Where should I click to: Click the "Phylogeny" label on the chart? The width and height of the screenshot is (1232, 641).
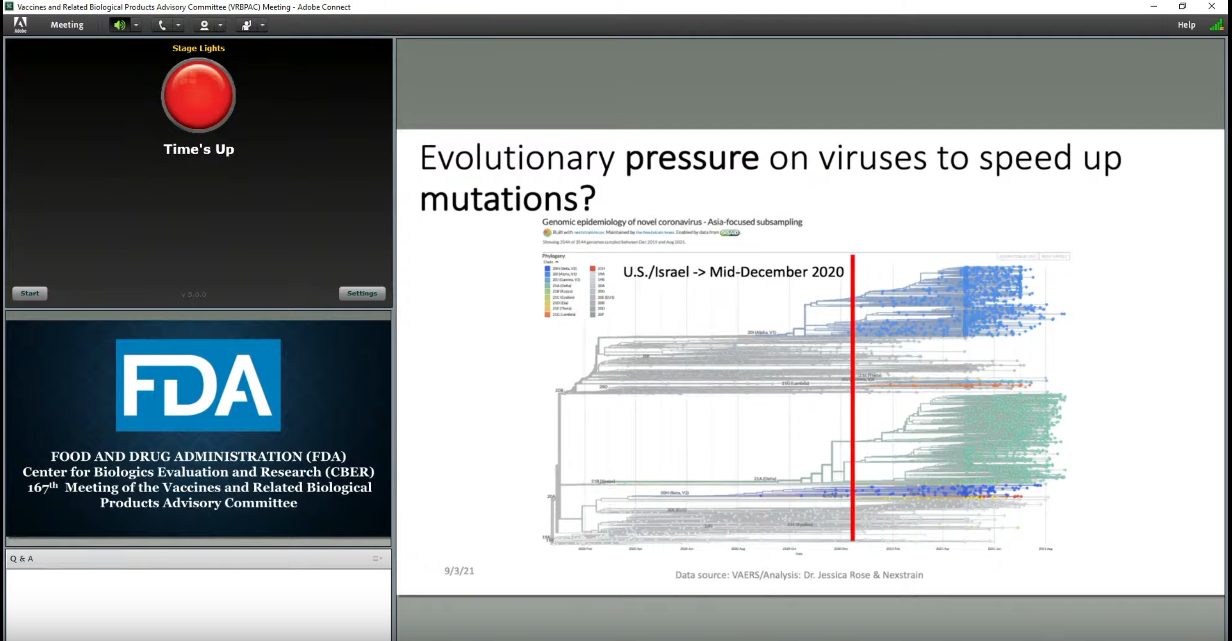point(554,256)
